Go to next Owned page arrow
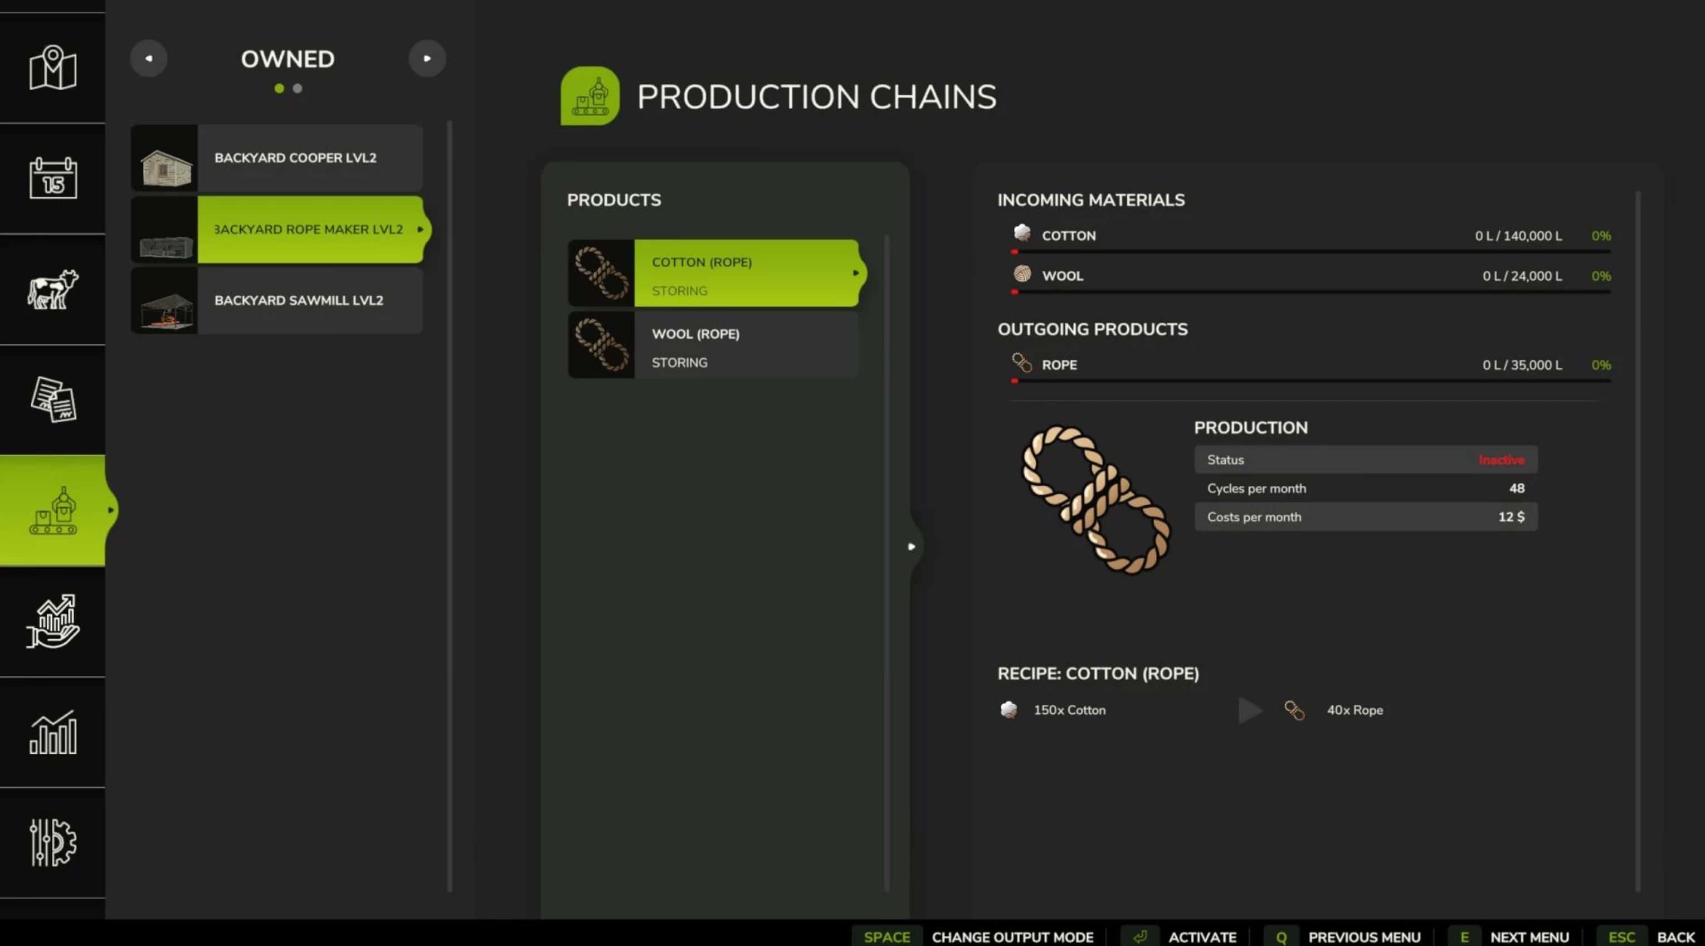 coord(427,58)
